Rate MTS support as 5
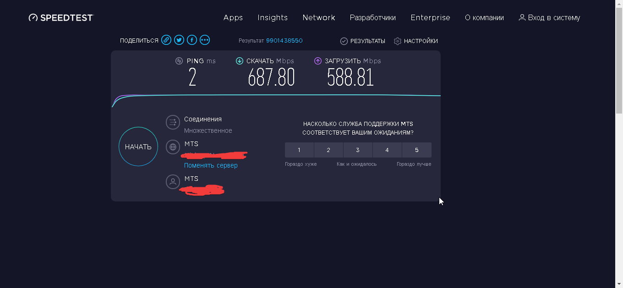Image resolution: width=623 pixels, height=288 pixels. pyautogui.click(x=416, y=150)
